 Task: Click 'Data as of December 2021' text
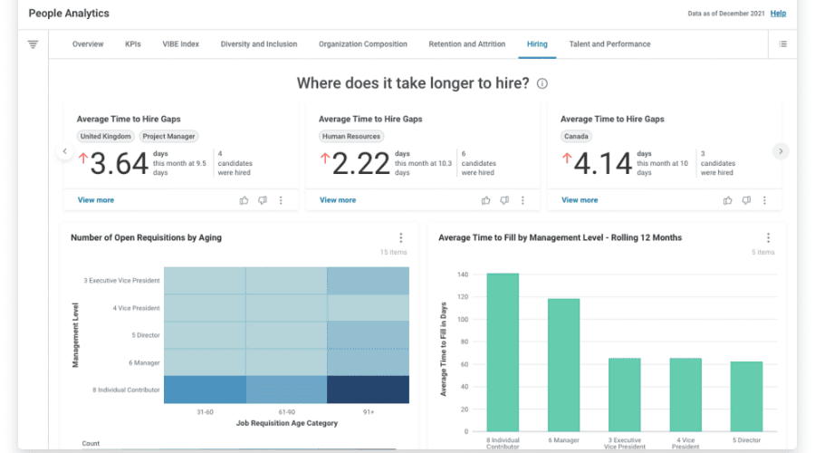click(x=726, y=14)
